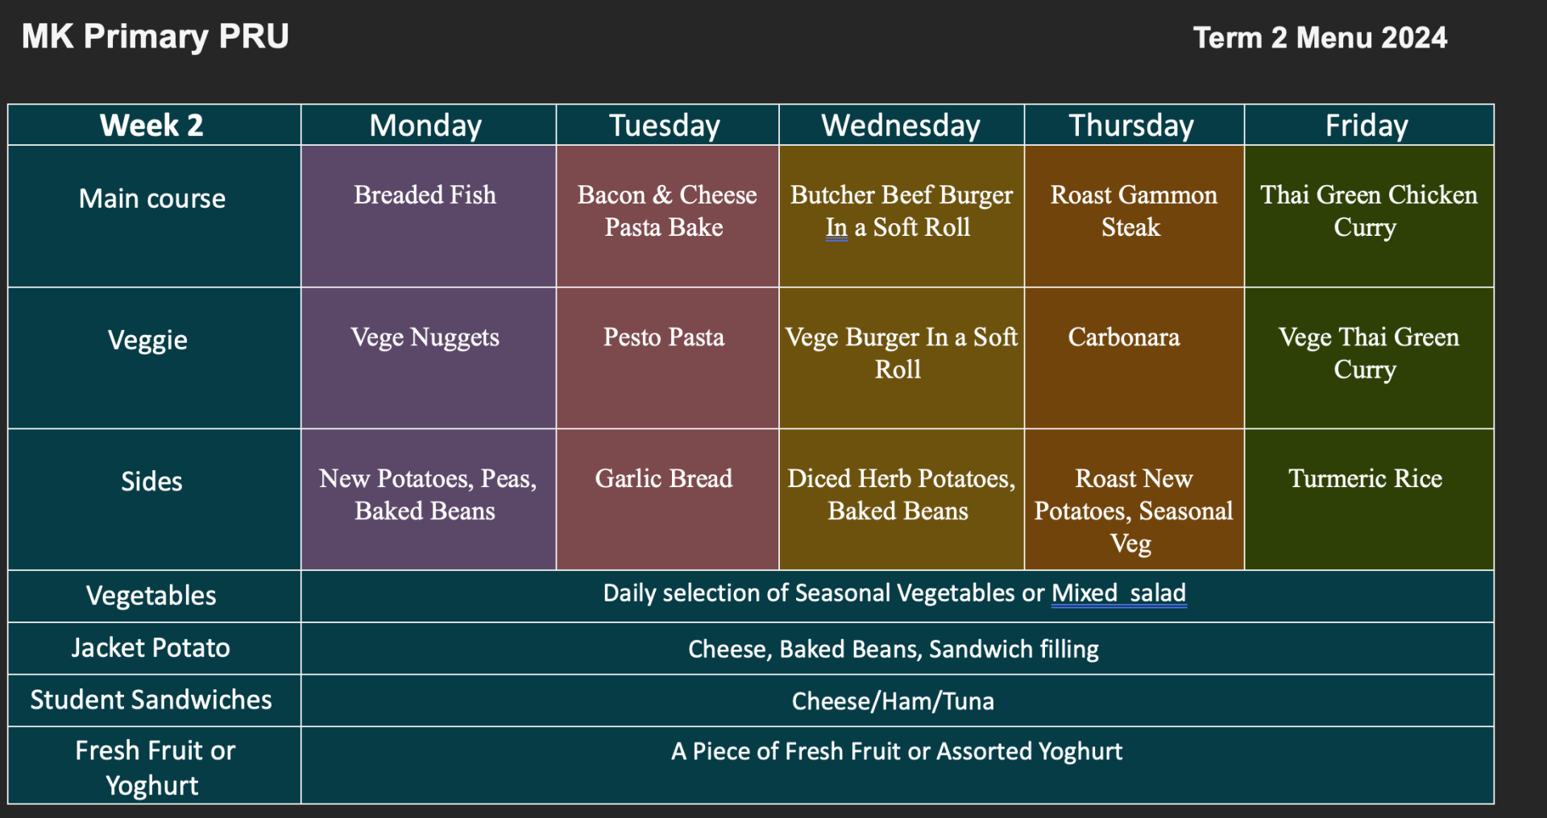Click the MK Primary PRU title

(x=155, y=37)
